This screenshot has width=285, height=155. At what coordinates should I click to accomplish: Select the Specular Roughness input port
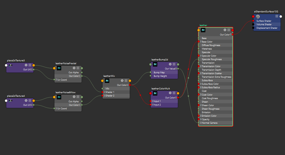(x=199, y=59)
